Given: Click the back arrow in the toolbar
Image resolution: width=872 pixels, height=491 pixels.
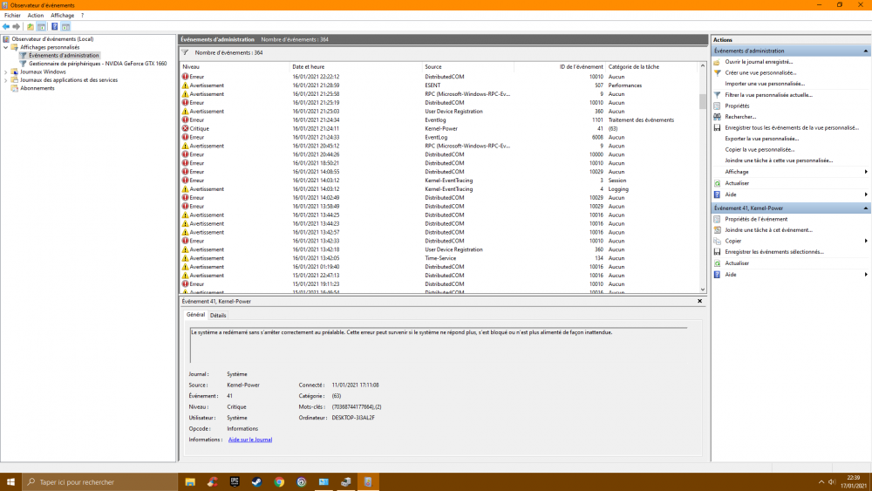Looking at the screenshot, I should (6, 27).
